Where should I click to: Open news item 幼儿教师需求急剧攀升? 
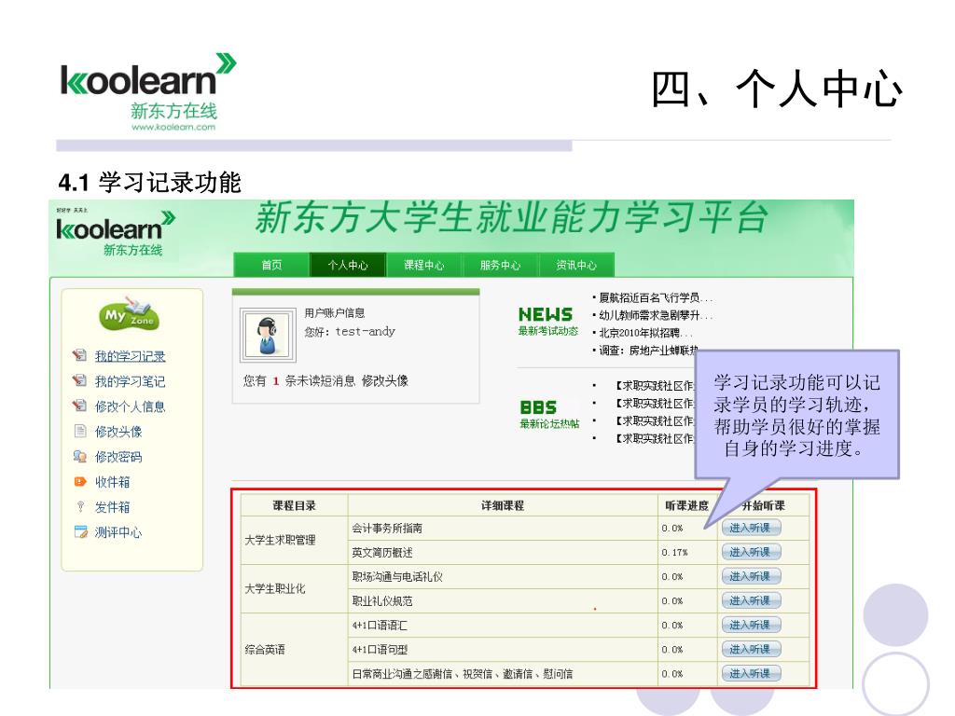655,315
